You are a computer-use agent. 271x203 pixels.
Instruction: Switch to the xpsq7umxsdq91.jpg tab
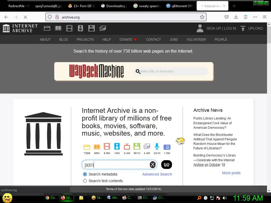[x=49, y=6]
